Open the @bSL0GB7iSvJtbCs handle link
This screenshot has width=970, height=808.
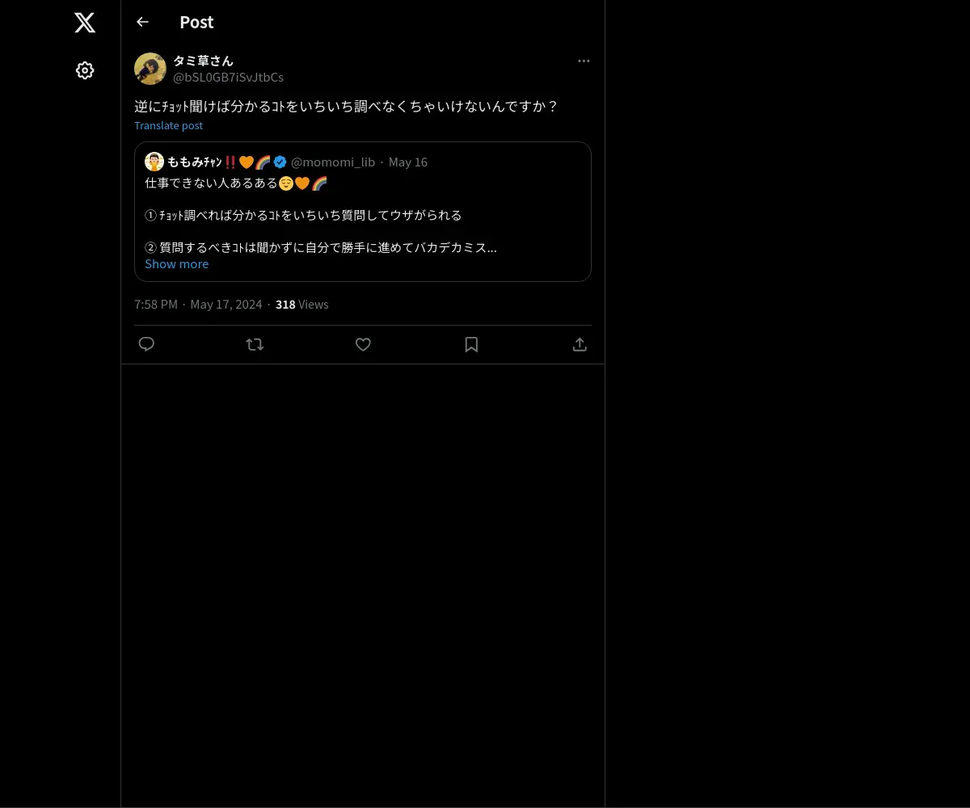tap(228, 77)
